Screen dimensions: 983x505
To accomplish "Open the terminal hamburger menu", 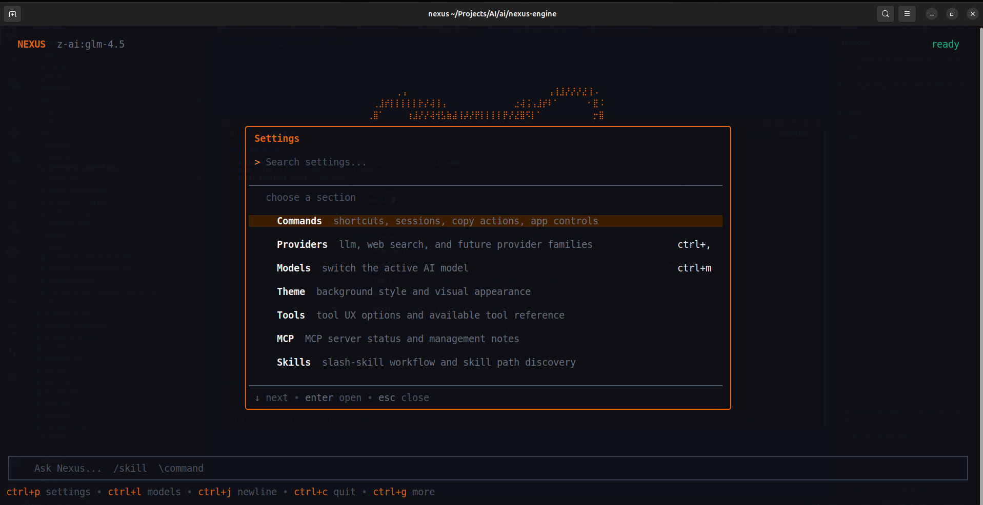I will (x=907, y=14).
